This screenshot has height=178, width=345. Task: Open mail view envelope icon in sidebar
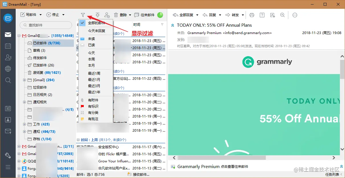8,35
